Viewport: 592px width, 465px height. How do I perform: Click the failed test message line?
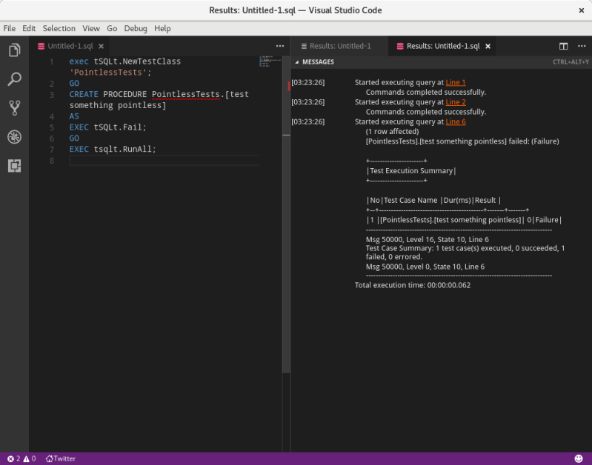click(x=462, y=141)
